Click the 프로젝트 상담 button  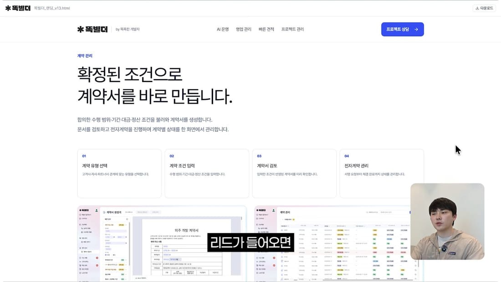[402, 29]
